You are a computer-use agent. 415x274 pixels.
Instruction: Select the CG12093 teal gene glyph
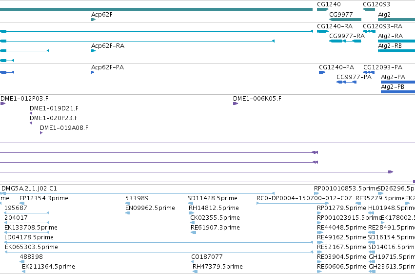point(369,9)
